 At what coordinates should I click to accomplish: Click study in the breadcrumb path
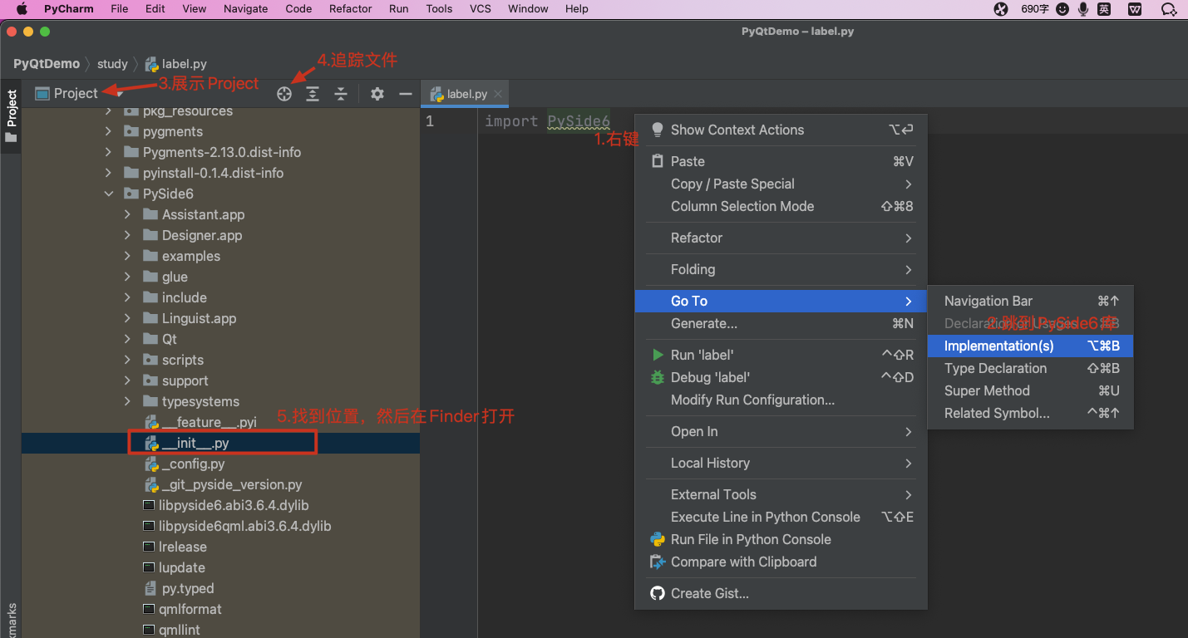(112, 64)
